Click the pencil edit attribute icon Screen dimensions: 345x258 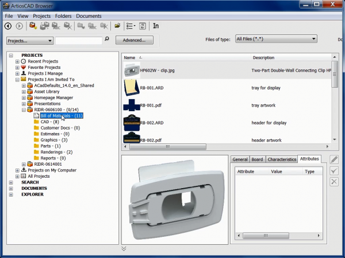click(x=334, y=159)
